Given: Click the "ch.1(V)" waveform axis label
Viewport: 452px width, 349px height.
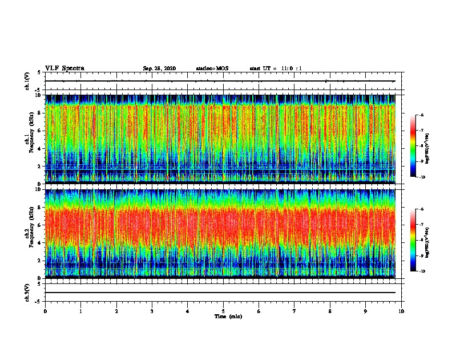Looking at the screenshot, I should click(27, 81).
